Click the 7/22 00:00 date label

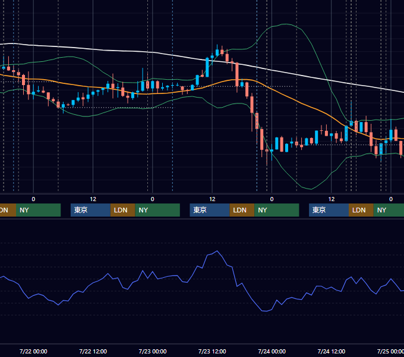point(33,351)
